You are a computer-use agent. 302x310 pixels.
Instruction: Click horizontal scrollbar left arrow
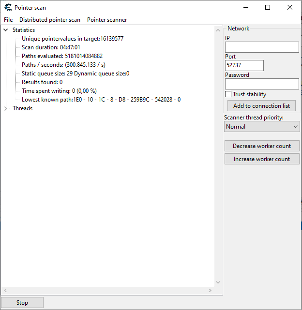pyautogui.click(x=5, y=291)
